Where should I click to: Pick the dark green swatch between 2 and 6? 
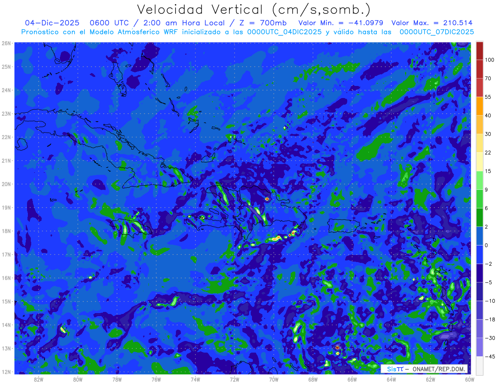click(x=480, y=217)
